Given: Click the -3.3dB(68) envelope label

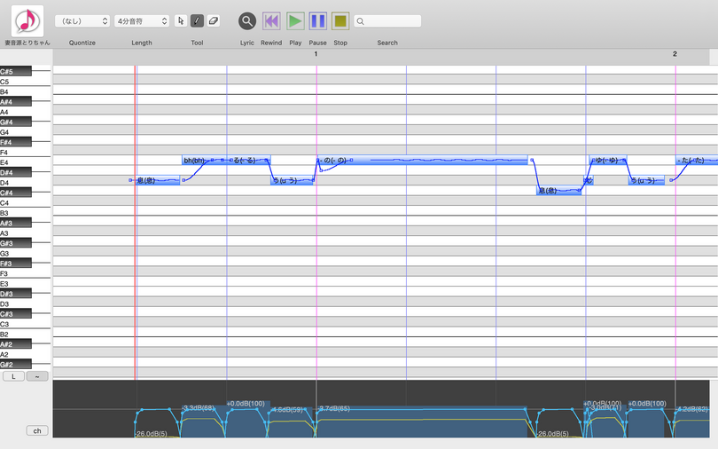Looking at the screenshot, I should 199,408.
